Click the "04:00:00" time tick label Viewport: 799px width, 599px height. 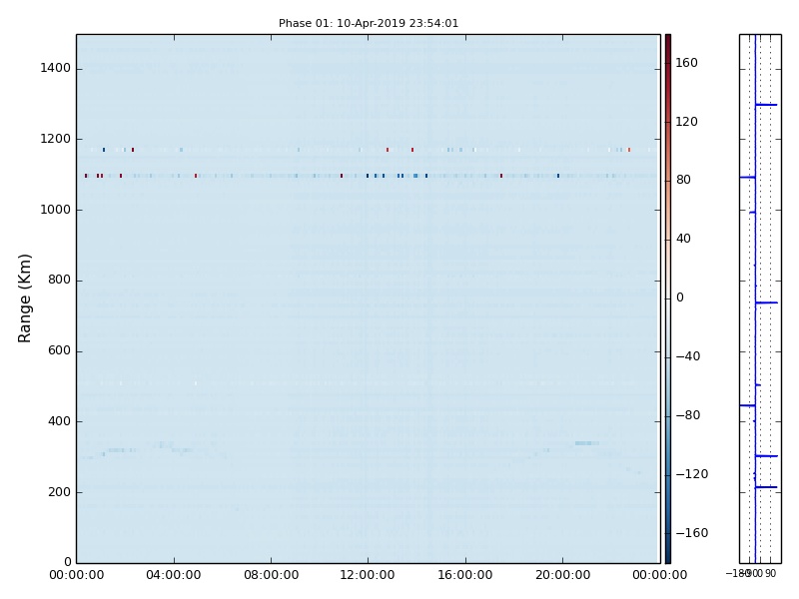pyautogui.click(x=174, y=575)
